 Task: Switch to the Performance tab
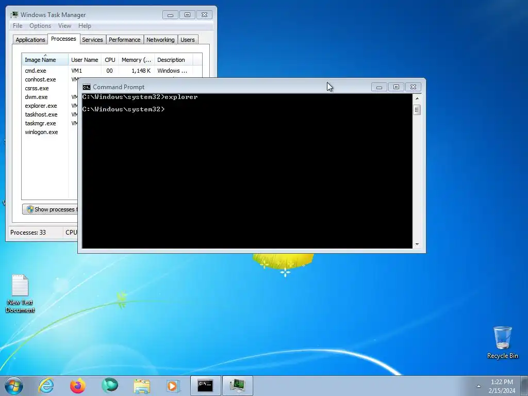click(125, 40)
